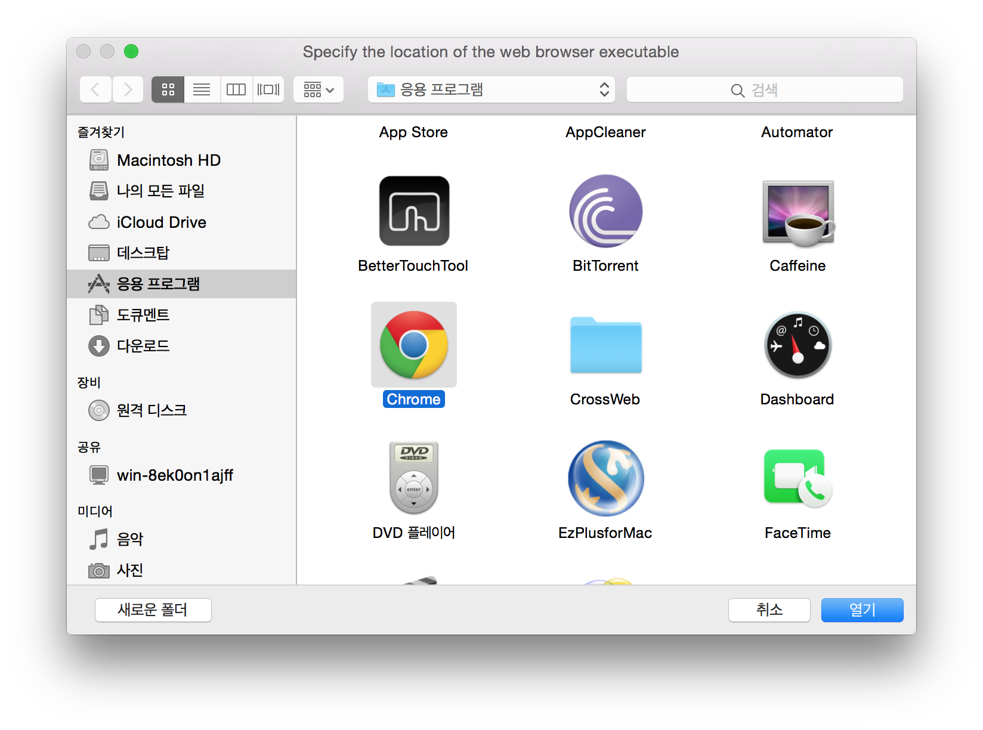Select the EzPlusforMac globe icon
This screenshot has width=983, height=730.
[x=605, y=478]
